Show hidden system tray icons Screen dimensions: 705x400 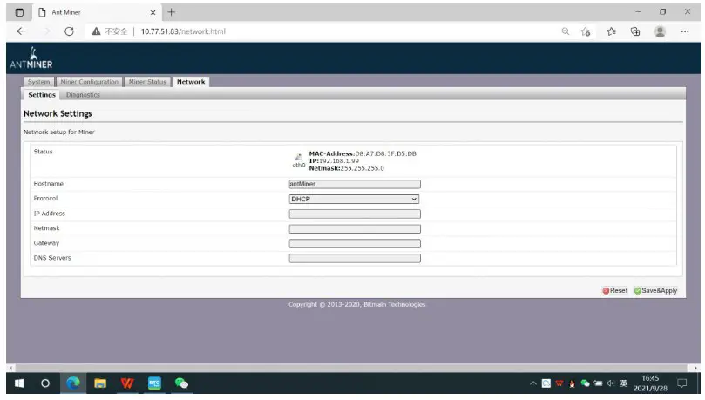click(x=533, y=383)
